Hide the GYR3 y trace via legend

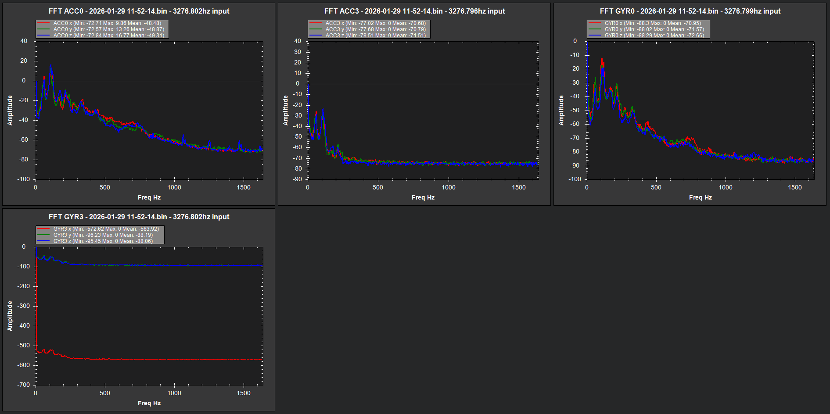point(103,235)
